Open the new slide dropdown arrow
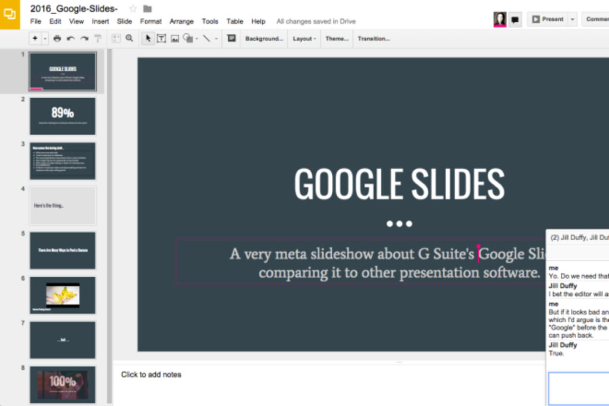Viewport: 609px width, 406px height. point(44,38)
